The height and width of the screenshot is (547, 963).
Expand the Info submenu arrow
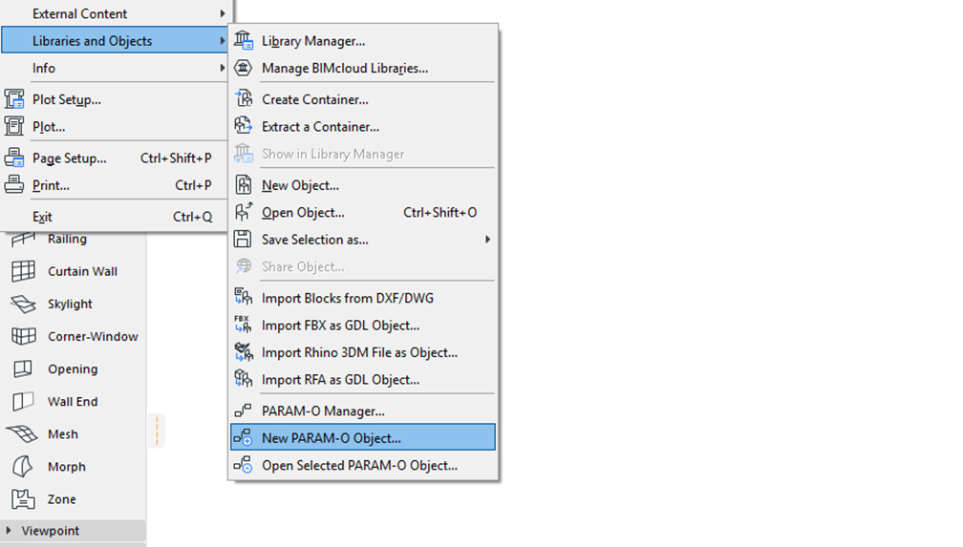(222, 68)
